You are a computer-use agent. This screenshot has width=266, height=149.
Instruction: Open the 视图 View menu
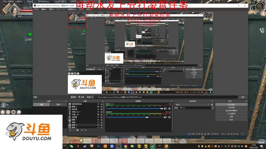point(52,9)
